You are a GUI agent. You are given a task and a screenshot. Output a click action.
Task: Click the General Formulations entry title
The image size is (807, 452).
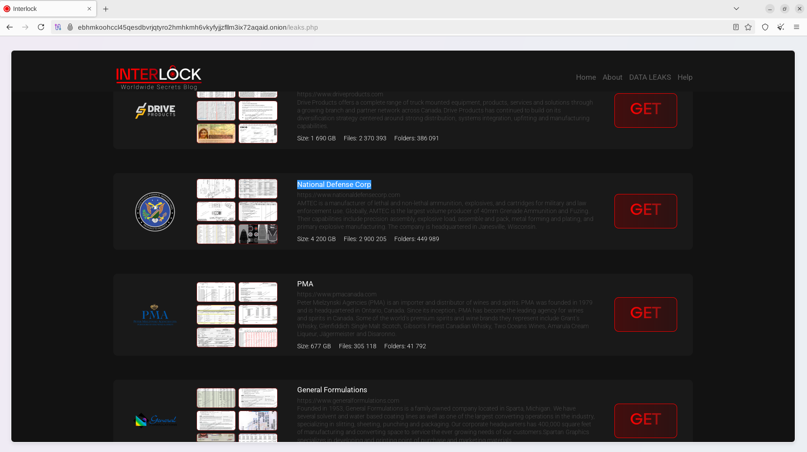click(332, 390)
